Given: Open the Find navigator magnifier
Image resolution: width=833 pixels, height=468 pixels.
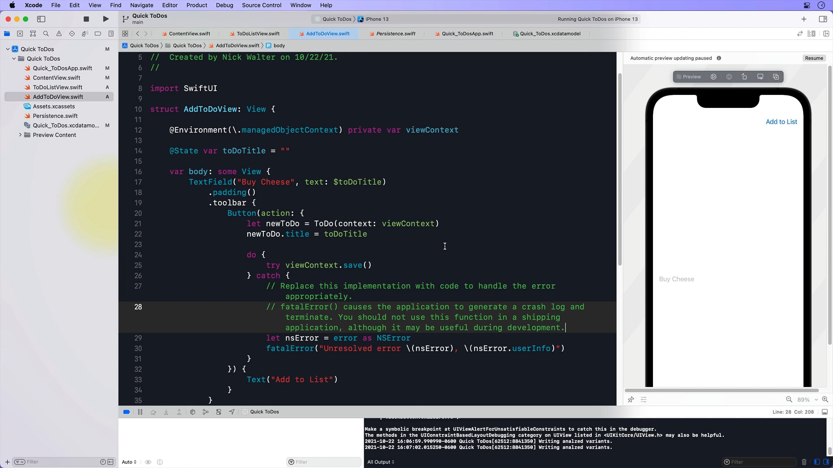Looking at the screenshot, I should pyautogui.click(x=46, y=33).
